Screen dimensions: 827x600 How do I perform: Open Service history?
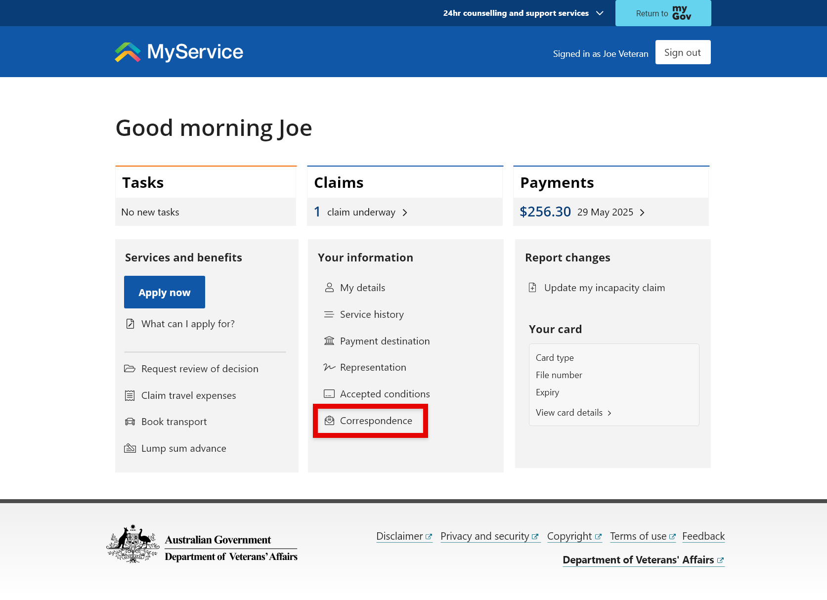point(371,314)
